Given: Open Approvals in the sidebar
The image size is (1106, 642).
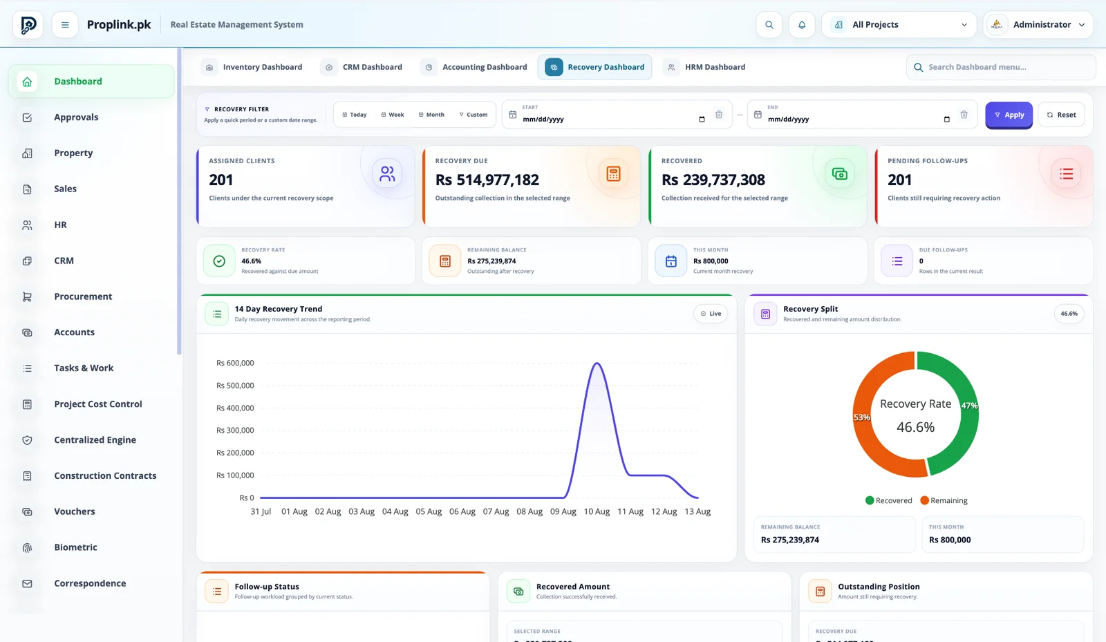Looking at the screenshot, I should coord(91,117).
